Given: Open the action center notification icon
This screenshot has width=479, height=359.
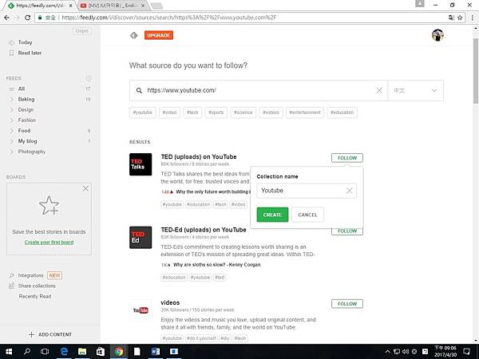Looking at the screenshot, I should click(x=466, y=352).
